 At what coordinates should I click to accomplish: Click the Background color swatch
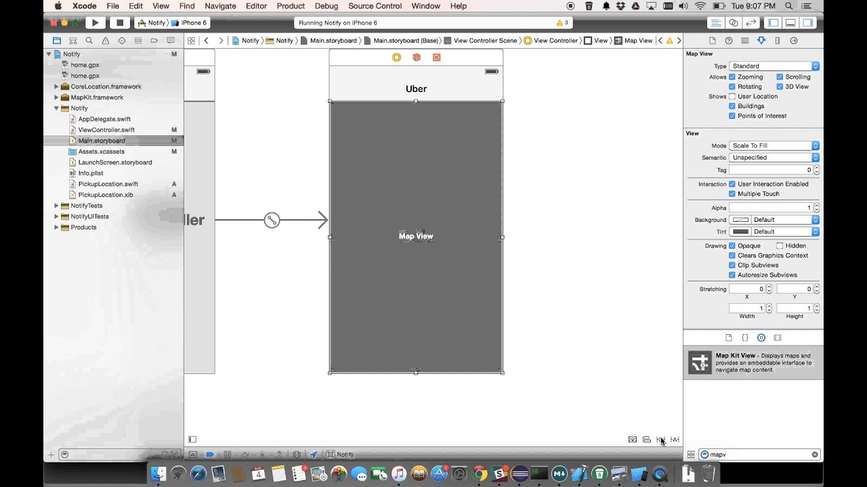click(x=740, y=220)
